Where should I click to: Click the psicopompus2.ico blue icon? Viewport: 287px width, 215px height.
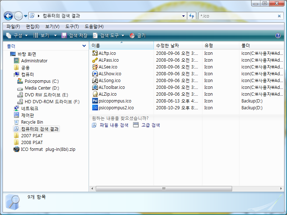95,107
